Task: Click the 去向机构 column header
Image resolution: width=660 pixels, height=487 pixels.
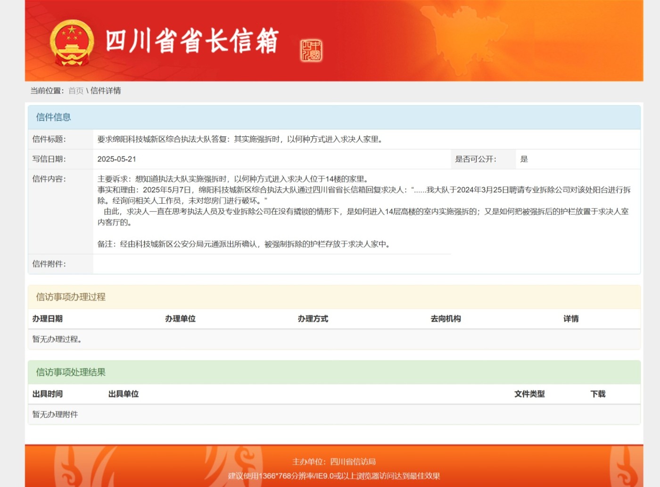Action: [445, 319]
